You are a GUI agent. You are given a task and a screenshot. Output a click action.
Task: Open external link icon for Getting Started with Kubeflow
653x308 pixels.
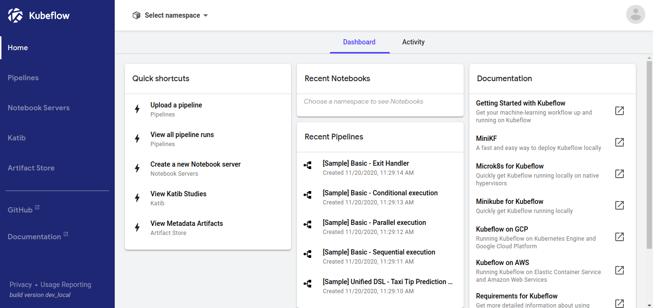tap(619, 111)
